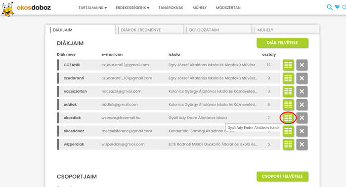Open the results grid for czudaranri

pos(288,78)
